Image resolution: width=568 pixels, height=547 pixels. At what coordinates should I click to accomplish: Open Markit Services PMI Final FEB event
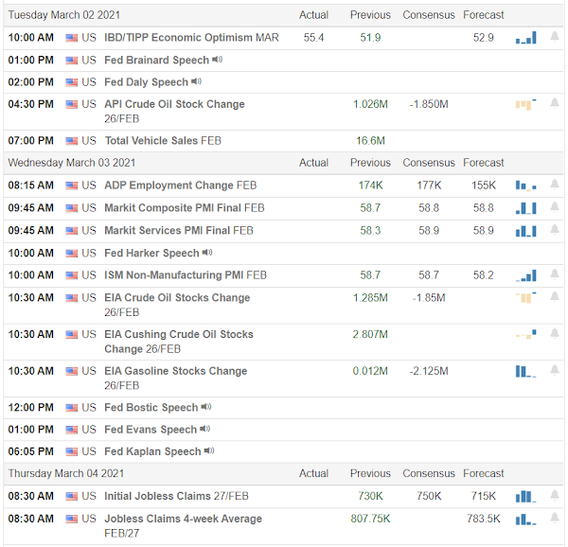tap(179, 231)
